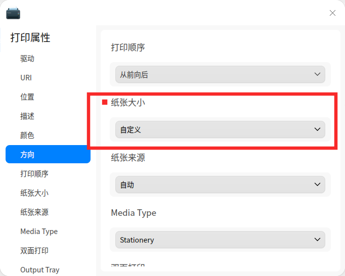
Task: Close the print properties dialog
Action: click(332, 13)
